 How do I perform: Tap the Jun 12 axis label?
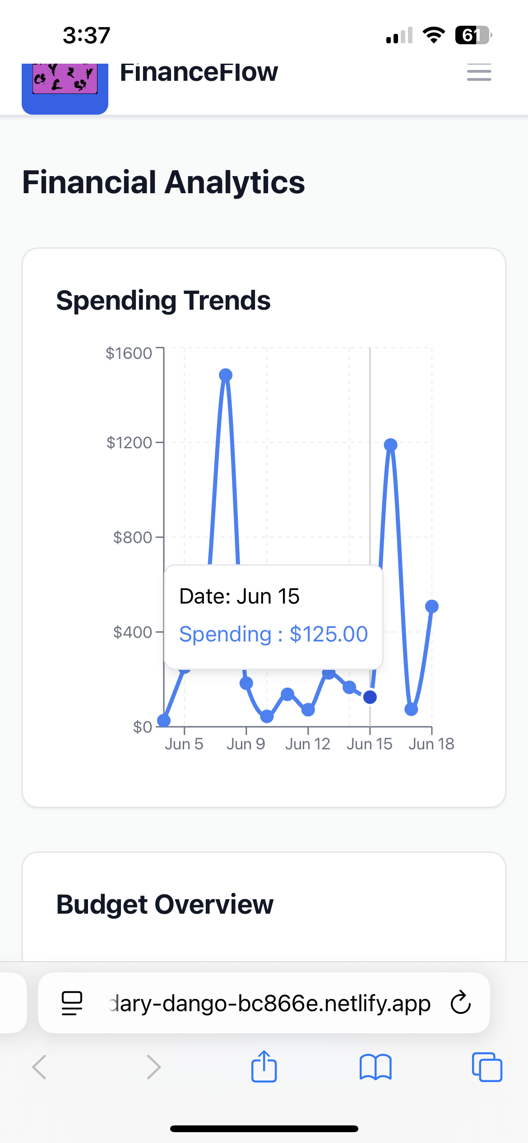[308, 744]
